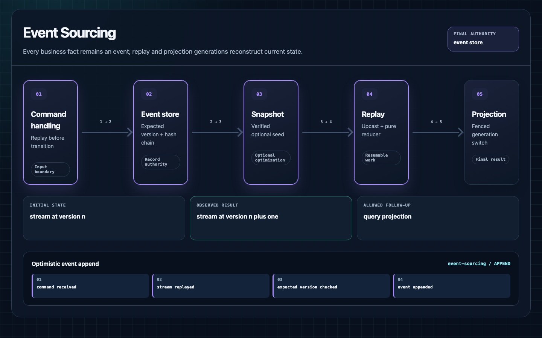
Task: Click the '4 → 5' transition label
Action: coord(436,122)
